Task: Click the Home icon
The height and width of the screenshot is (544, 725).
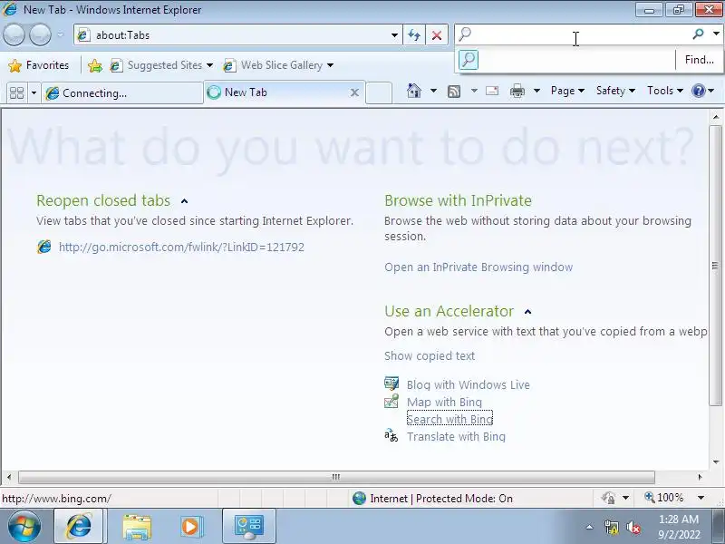Action: (x=414, y=91)
